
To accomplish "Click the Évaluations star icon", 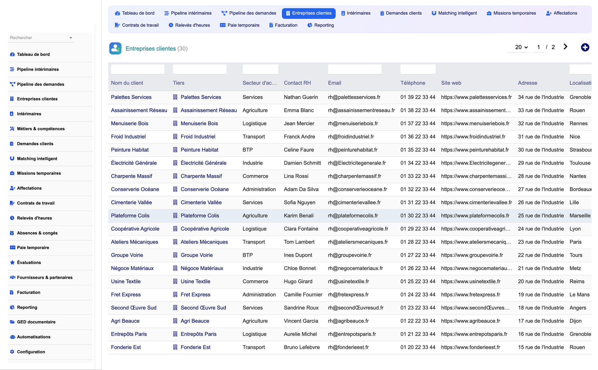I will (x=12, y=263).
